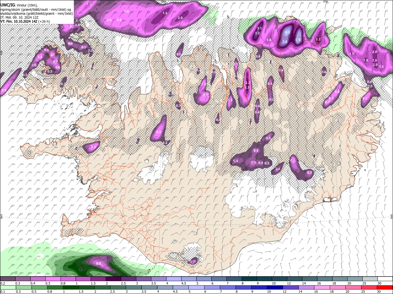Click the 30 label in the upper legend row
393x294 pixels.
pyautogui.click(x=379, y=283)
